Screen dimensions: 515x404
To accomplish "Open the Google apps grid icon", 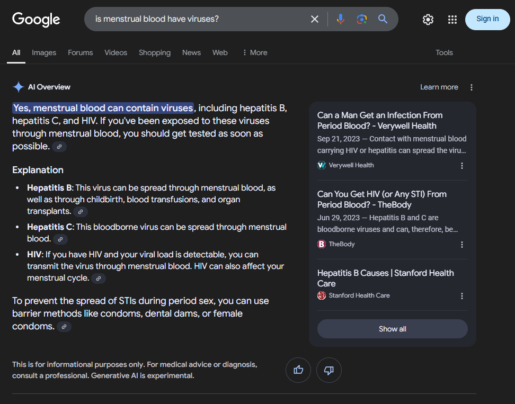I will tap(452, 20).
